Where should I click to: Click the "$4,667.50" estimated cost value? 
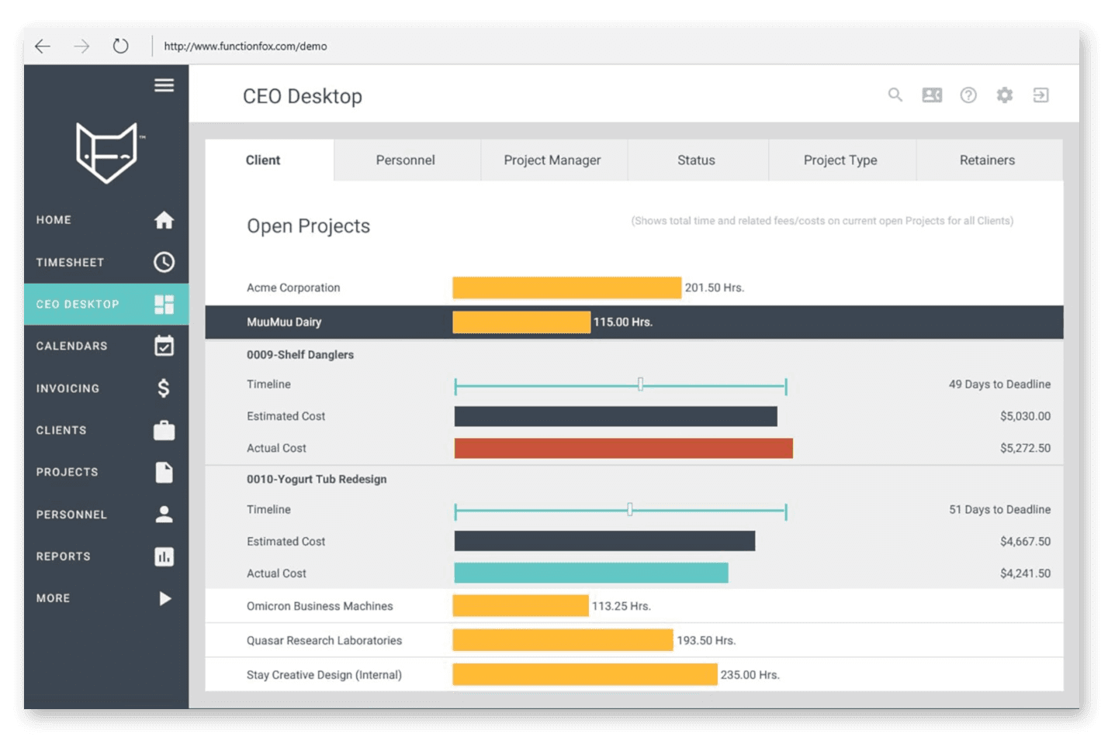click(x=1025, y=542)
